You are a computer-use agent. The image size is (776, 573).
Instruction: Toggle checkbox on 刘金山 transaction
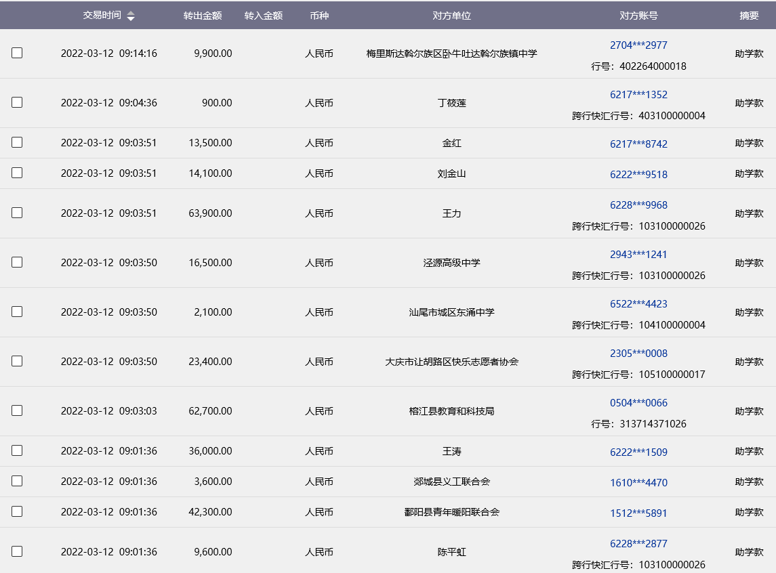[x=17, y=173]
